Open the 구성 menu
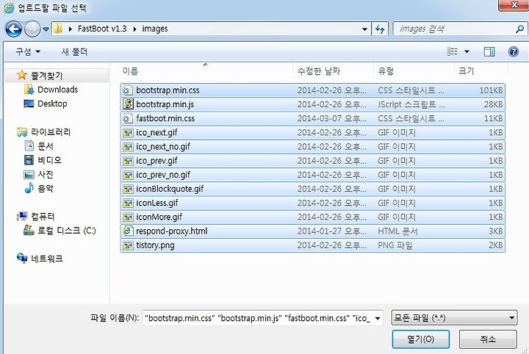529x354 pixels. (x=28, y=51)
